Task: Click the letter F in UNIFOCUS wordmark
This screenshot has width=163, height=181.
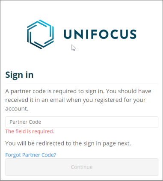Action: [x=95, y=34]
